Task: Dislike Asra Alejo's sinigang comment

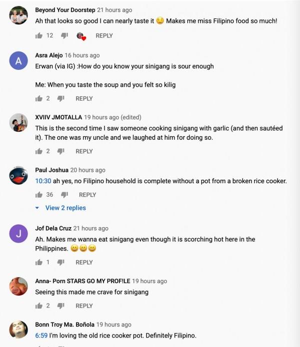Action: [x=60, y=98]
